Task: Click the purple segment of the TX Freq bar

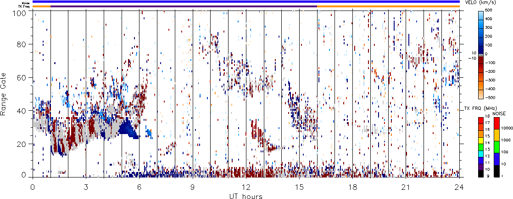Action: pyautogui.click(x=184, y=6)
